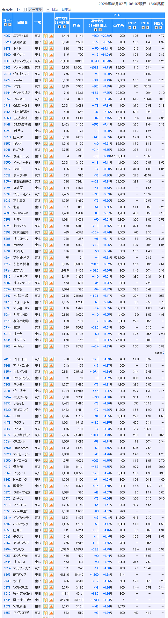Click the 1360銘柄 count text
Viewport: 168px width, 618px height.
click(157, 3)
